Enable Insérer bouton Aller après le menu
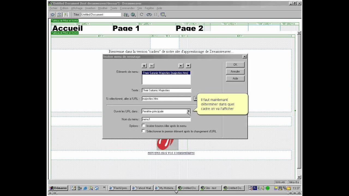The image size is (349, 196). [143, 126]
